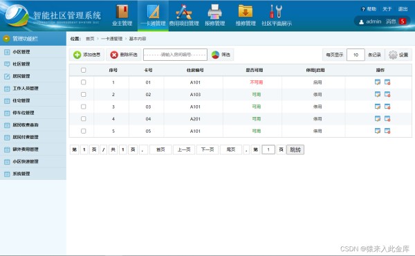415x256 pixels.
Task: Collapse the 管理功能栏 sidebar panel
Action: [x=6, y=39]
